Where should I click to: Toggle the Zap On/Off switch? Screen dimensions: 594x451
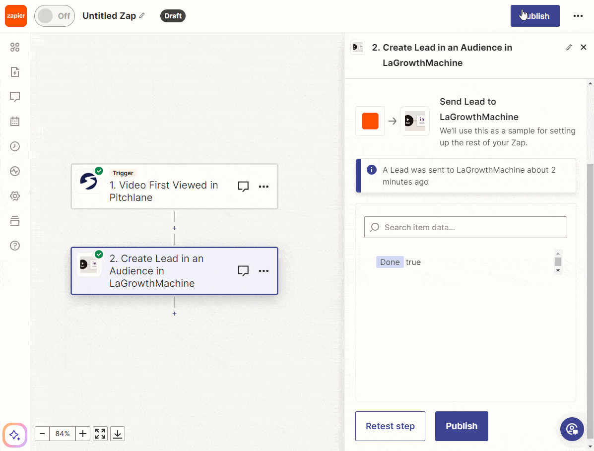(55, 16)
